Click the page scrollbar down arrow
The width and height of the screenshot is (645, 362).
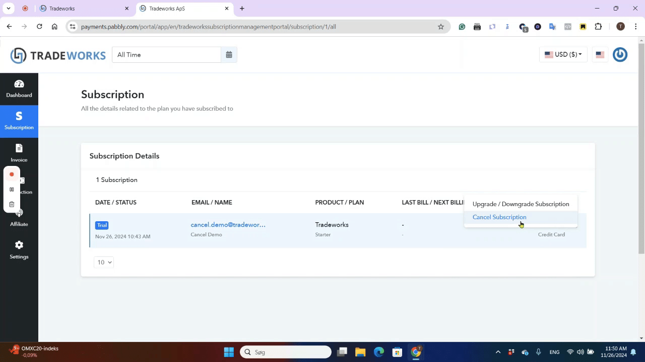click(x=641, y=338)
